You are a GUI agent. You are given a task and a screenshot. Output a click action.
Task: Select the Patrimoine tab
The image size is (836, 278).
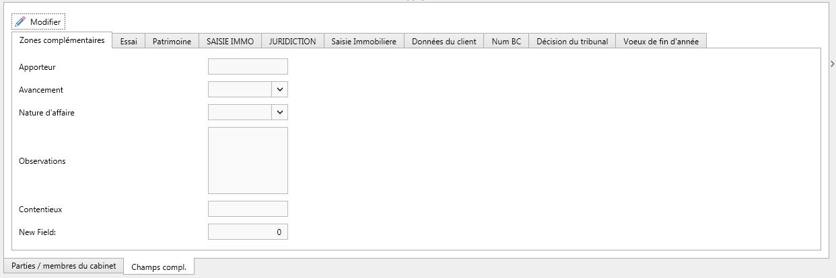[172, 41]
